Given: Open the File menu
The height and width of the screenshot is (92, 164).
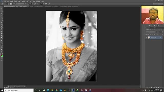Looking at the screenshot, I should point(5,1).
